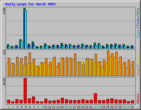Image resolution: width=141 pixels, height=110 pixels.
Task: Click the tall red KBytes bar for day 5
Action: [25, 91]
